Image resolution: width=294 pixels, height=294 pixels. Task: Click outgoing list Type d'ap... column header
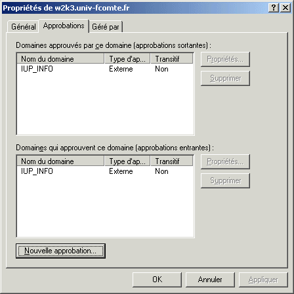pyautogui.click(x=127, y=59)
